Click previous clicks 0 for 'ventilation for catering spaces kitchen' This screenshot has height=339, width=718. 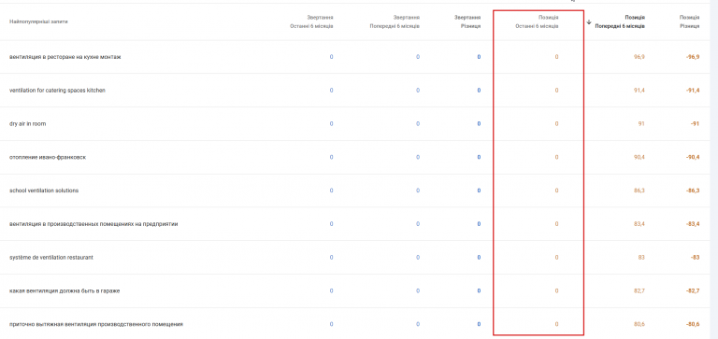(x=418, y=91)
